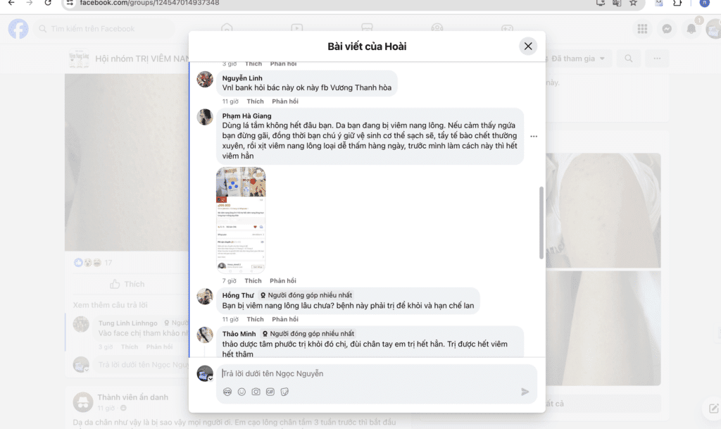Open the notifications bell
This screenshot has height=429, width=721.
(691, 29)
